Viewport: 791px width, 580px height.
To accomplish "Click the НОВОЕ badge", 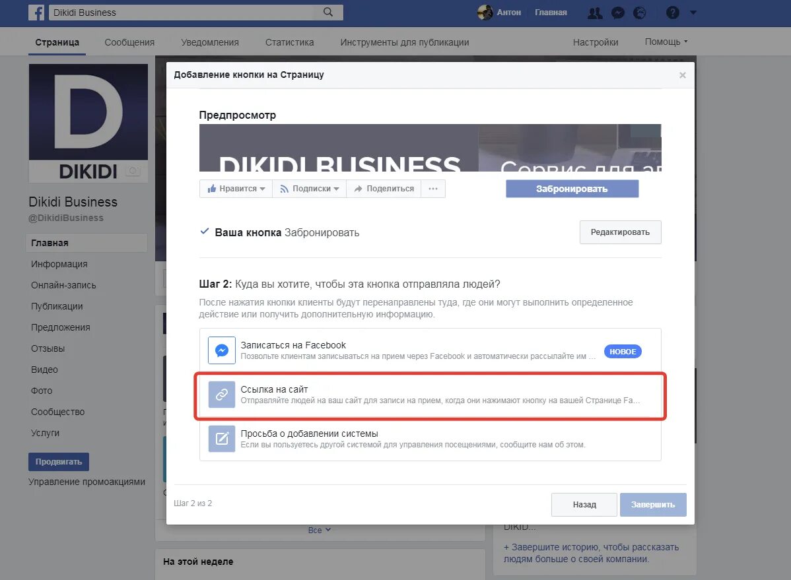I will 623,352.
